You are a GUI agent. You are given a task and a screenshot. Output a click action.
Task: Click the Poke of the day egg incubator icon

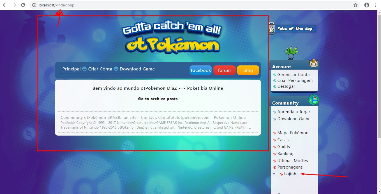click(x=272, y=29)
